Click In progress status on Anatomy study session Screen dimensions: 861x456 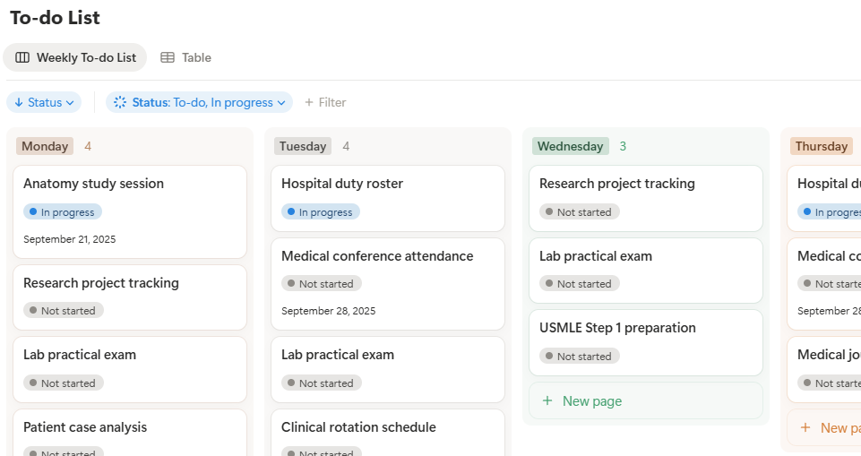pyautogui.click(x=63, y=212)
